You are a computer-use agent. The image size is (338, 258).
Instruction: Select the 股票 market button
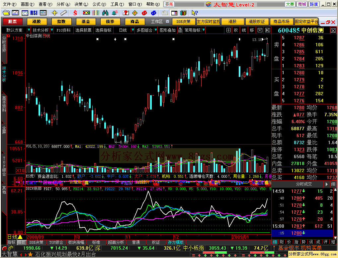tap(13, 22)
